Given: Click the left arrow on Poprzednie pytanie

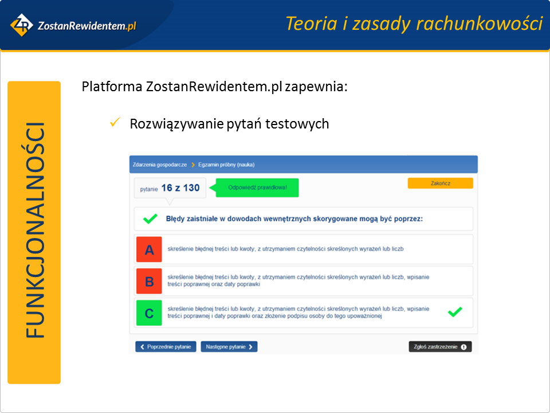Looking at the screenshot, I should [143, 347].
